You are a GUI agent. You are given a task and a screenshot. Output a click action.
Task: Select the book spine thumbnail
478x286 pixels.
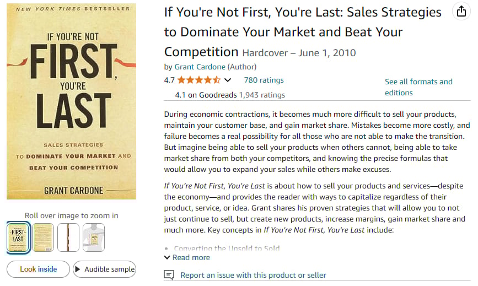pyautogui.click(x=68, y=238)
